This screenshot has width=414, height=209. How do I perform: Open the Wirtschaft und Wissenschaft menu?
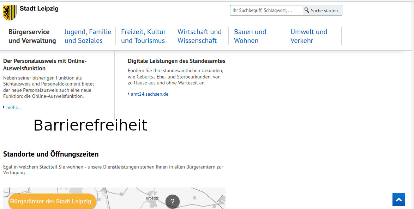199,36
